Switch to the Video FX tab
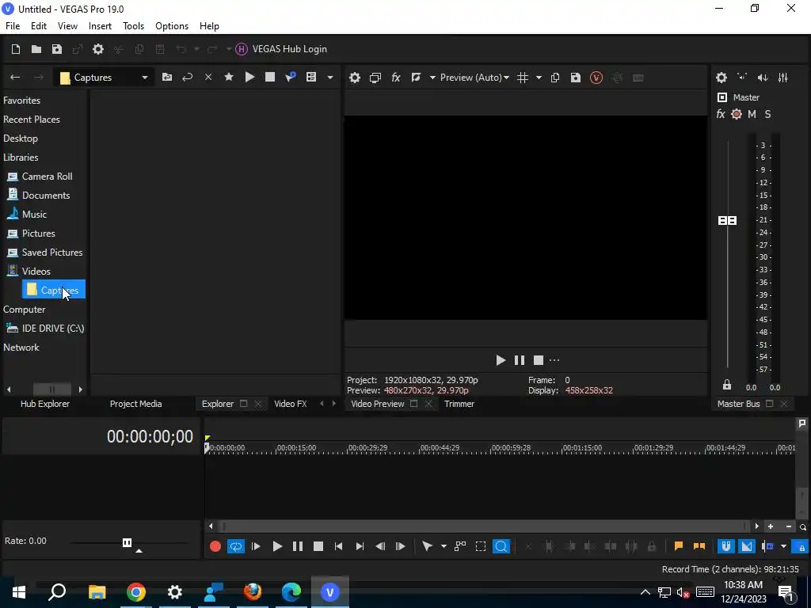The width and height of the screenshot is (811, 608). pos(290,404)
